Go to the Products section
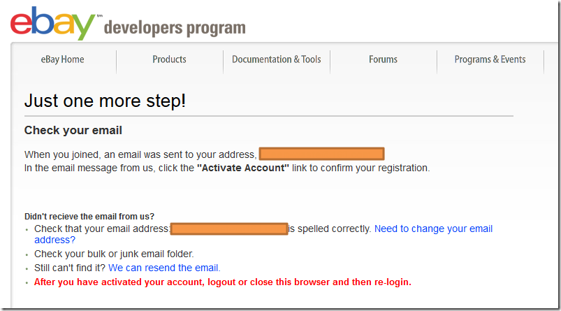Image resolution: width=561 pixels, height=311 pixels. click(x=169, y=59)
